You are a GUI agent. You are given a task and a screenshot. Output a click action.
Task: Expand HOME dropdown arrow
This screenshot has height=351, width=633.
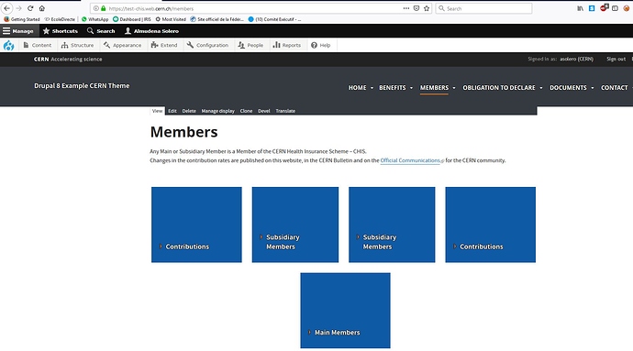(x=372, y=88)
